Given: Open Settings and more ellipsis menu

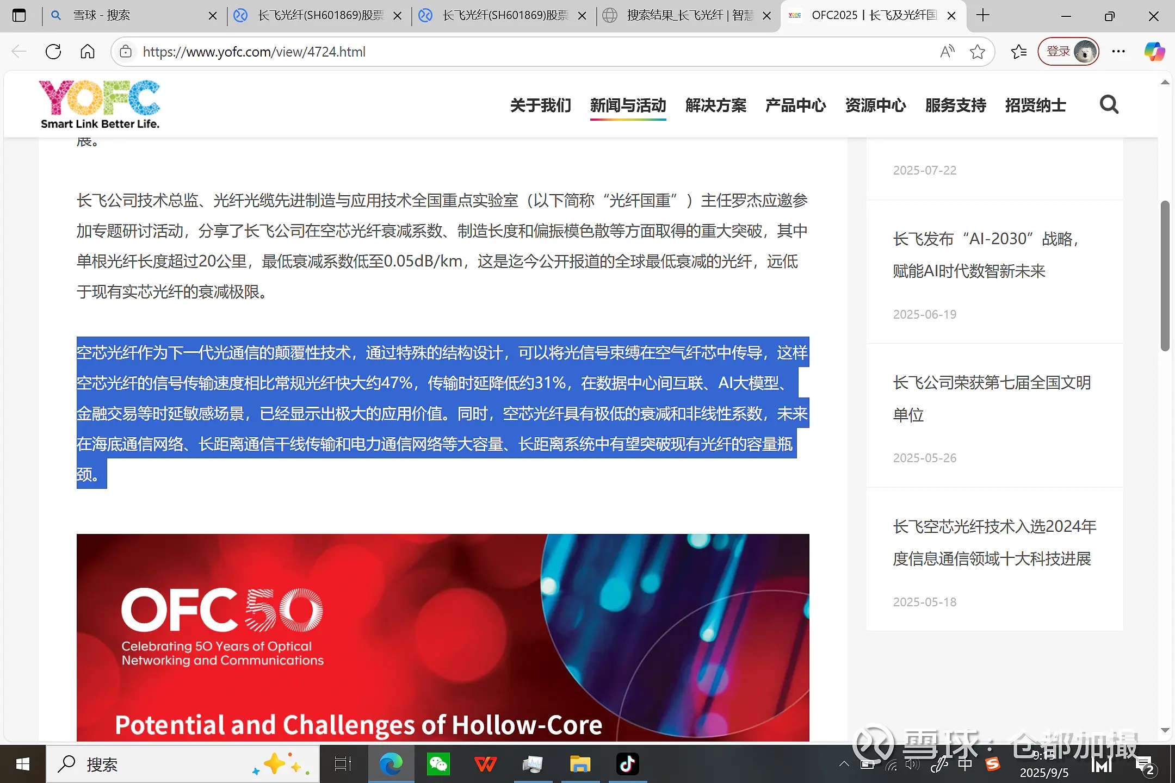Looking at the screenshot, I should 1118,52.
